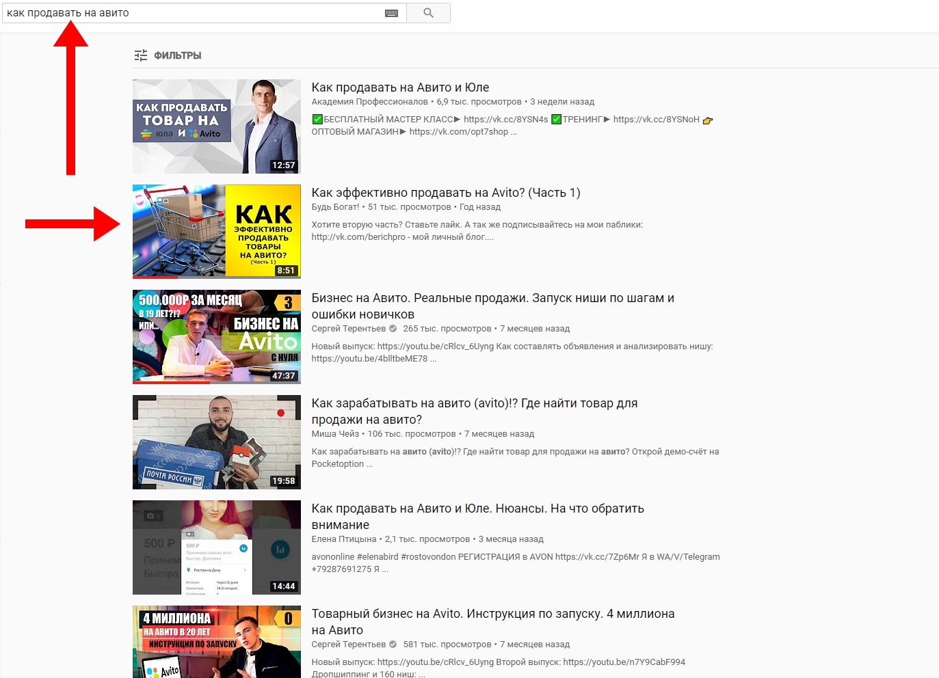
Task: Open title 'Бизнес на Авито. Реальные продажи'
Action: 492,306
